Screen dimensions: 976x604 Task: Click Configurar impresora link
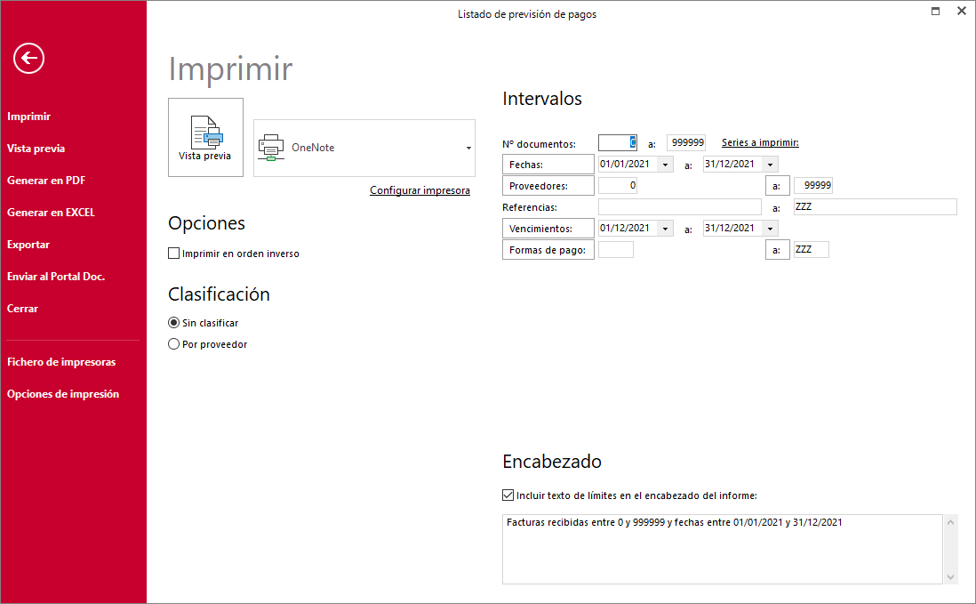(420, 190)
